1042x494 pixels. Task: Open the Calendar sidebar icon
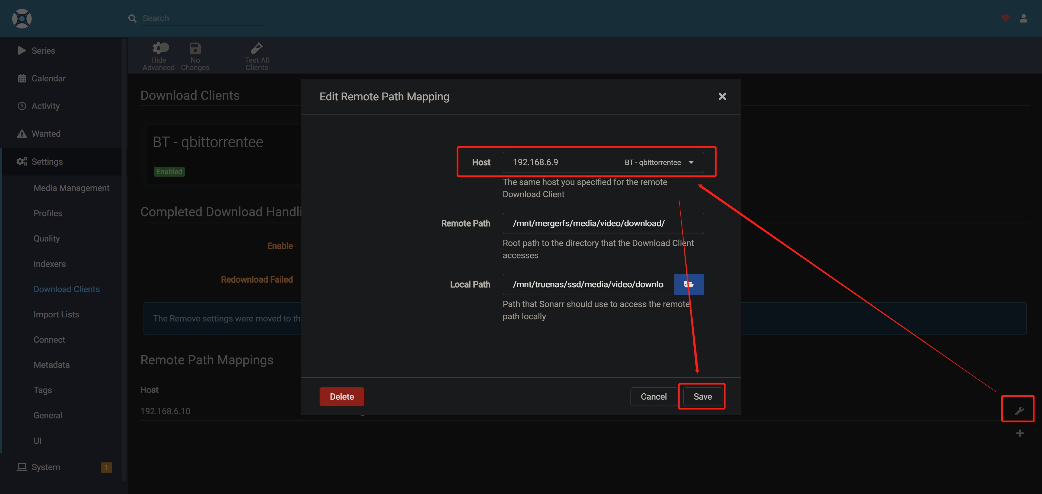22,78
